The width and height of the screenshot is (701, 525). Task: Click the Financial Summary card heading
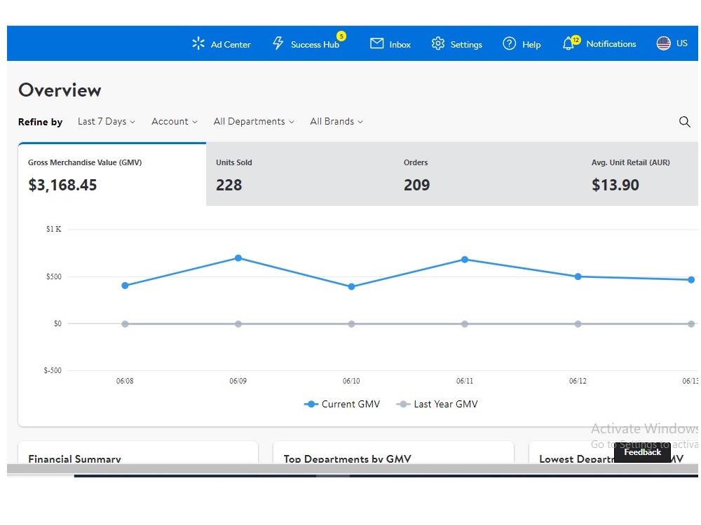coord(75,458)
